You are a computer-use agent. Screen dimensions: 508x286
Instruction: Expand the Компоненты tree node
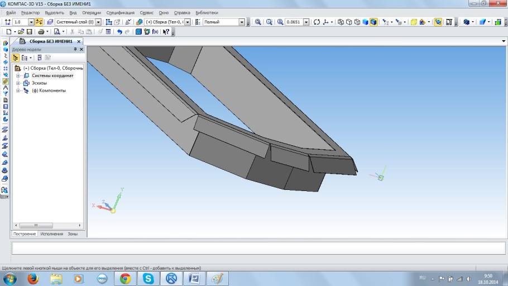point(18,90)
